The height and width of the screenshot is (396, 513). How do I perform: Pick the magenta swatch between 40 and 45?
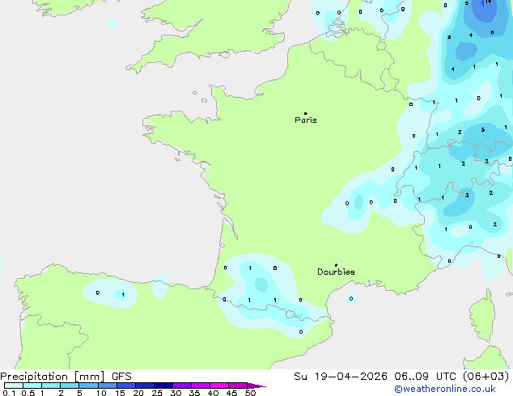click(x=219, y=385)
